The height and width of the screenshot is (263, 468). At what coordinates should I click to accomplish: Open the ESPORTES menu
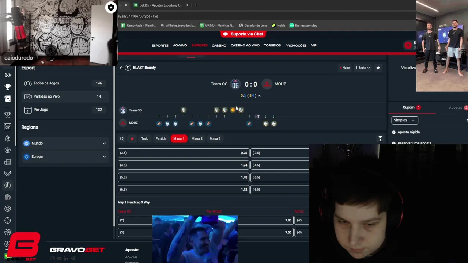point(160,45)
